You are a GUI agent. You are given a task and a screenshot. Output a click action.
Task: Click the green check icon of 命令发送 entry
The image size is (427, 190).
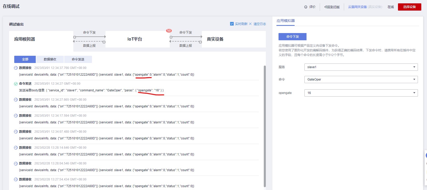click(x=16, y=84)
